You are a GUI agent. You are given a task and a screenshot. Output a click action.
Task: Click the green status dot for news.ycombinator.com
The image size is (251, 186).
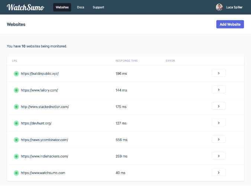16,140
